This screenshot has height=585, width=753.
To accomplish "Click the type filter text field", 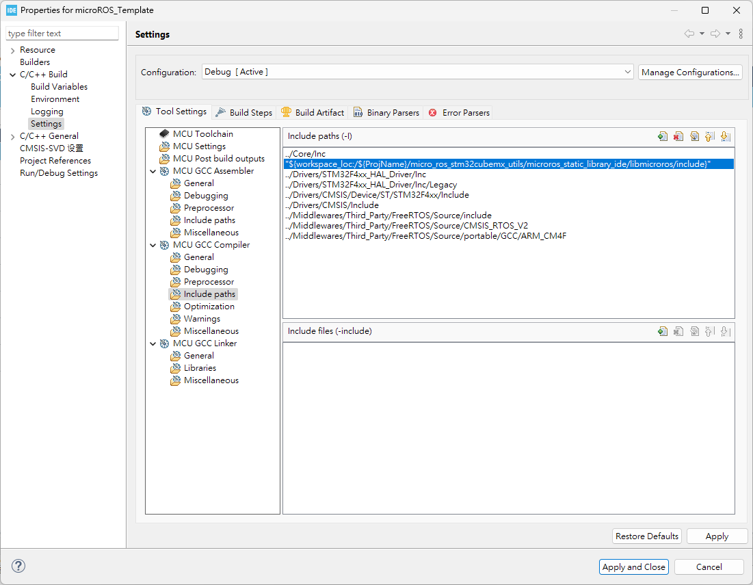I will point(62,32).
